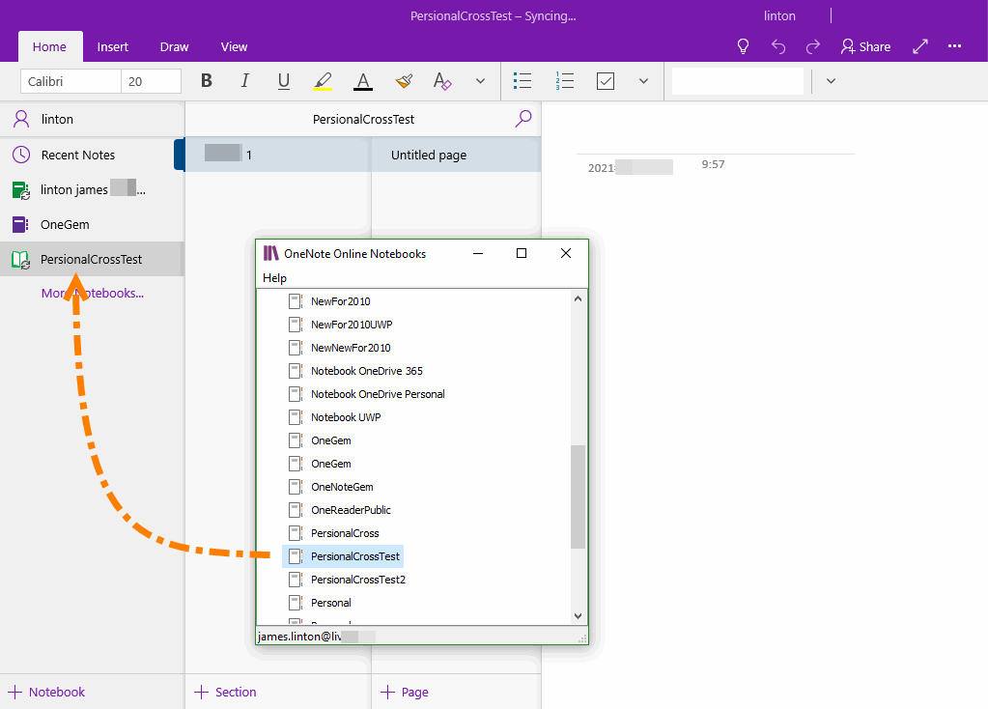Add a new Page

[x=405, y=692]
